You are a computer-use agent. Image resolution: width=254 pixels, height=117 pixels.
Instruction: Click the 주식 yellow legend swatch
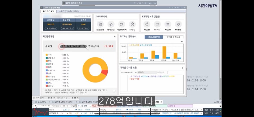pos(47,55)
